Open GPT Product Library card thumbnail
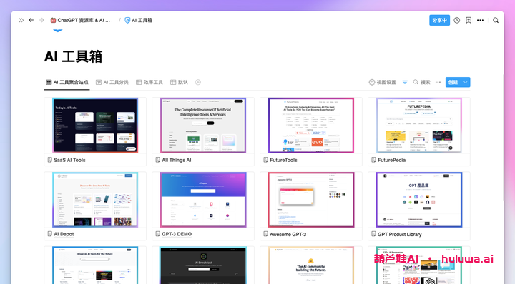 pyautogui.click(x=419, y=200)
